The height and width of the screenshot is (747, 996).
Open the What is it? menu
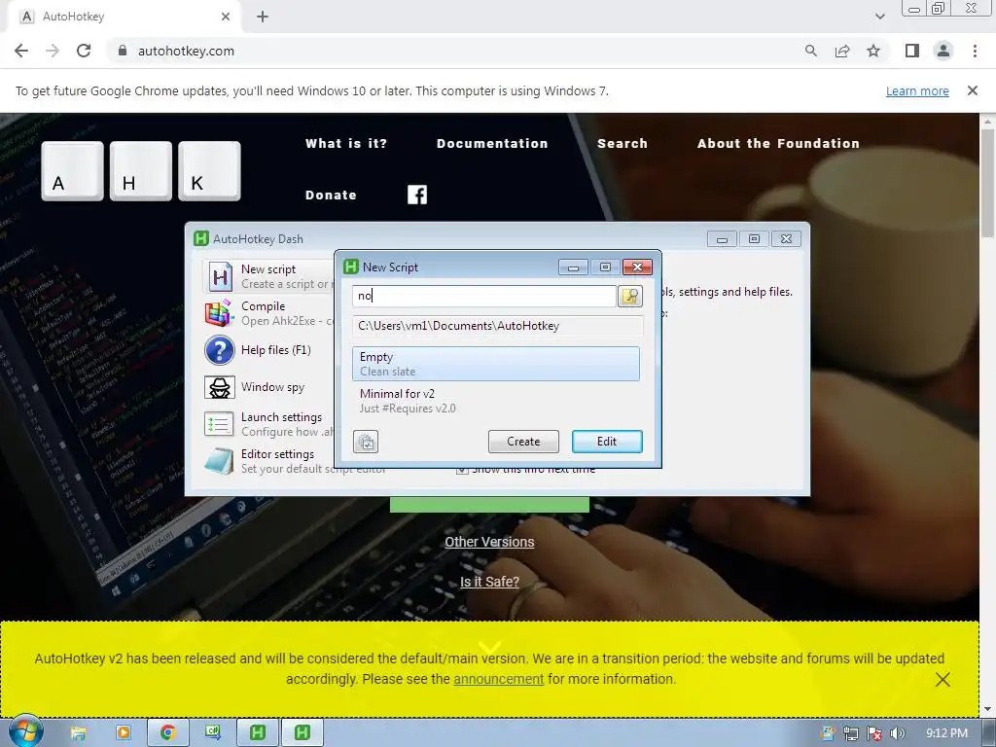point(346,144)
